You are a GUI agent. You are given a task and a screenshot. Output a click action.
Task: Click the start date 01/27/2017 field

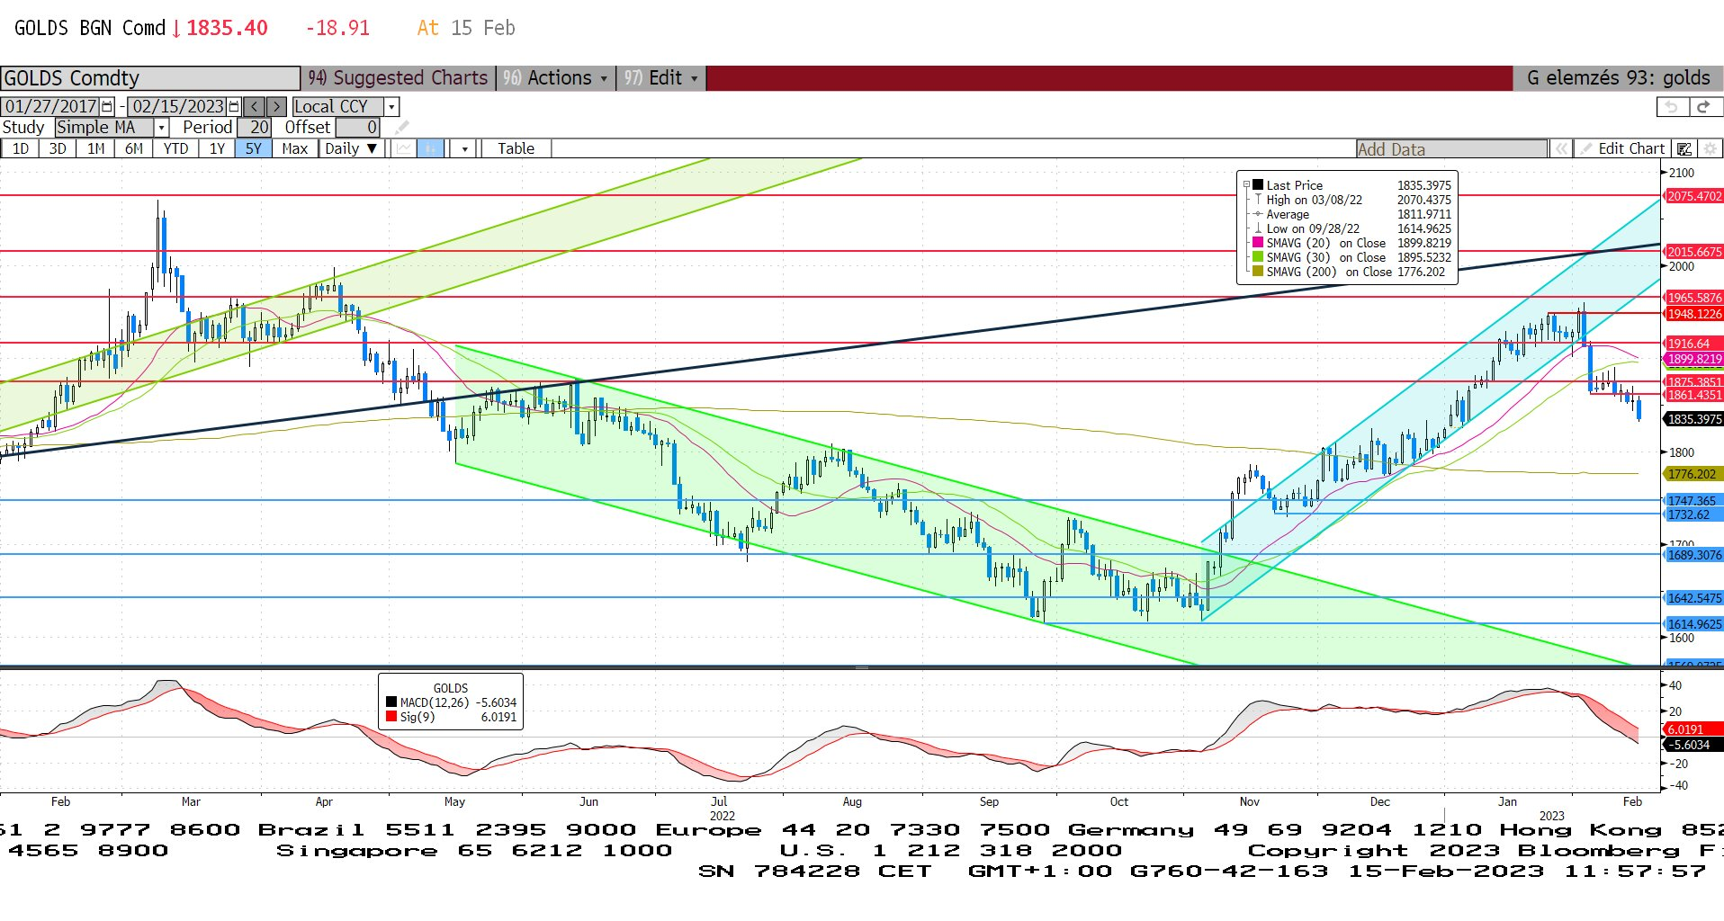51,106
